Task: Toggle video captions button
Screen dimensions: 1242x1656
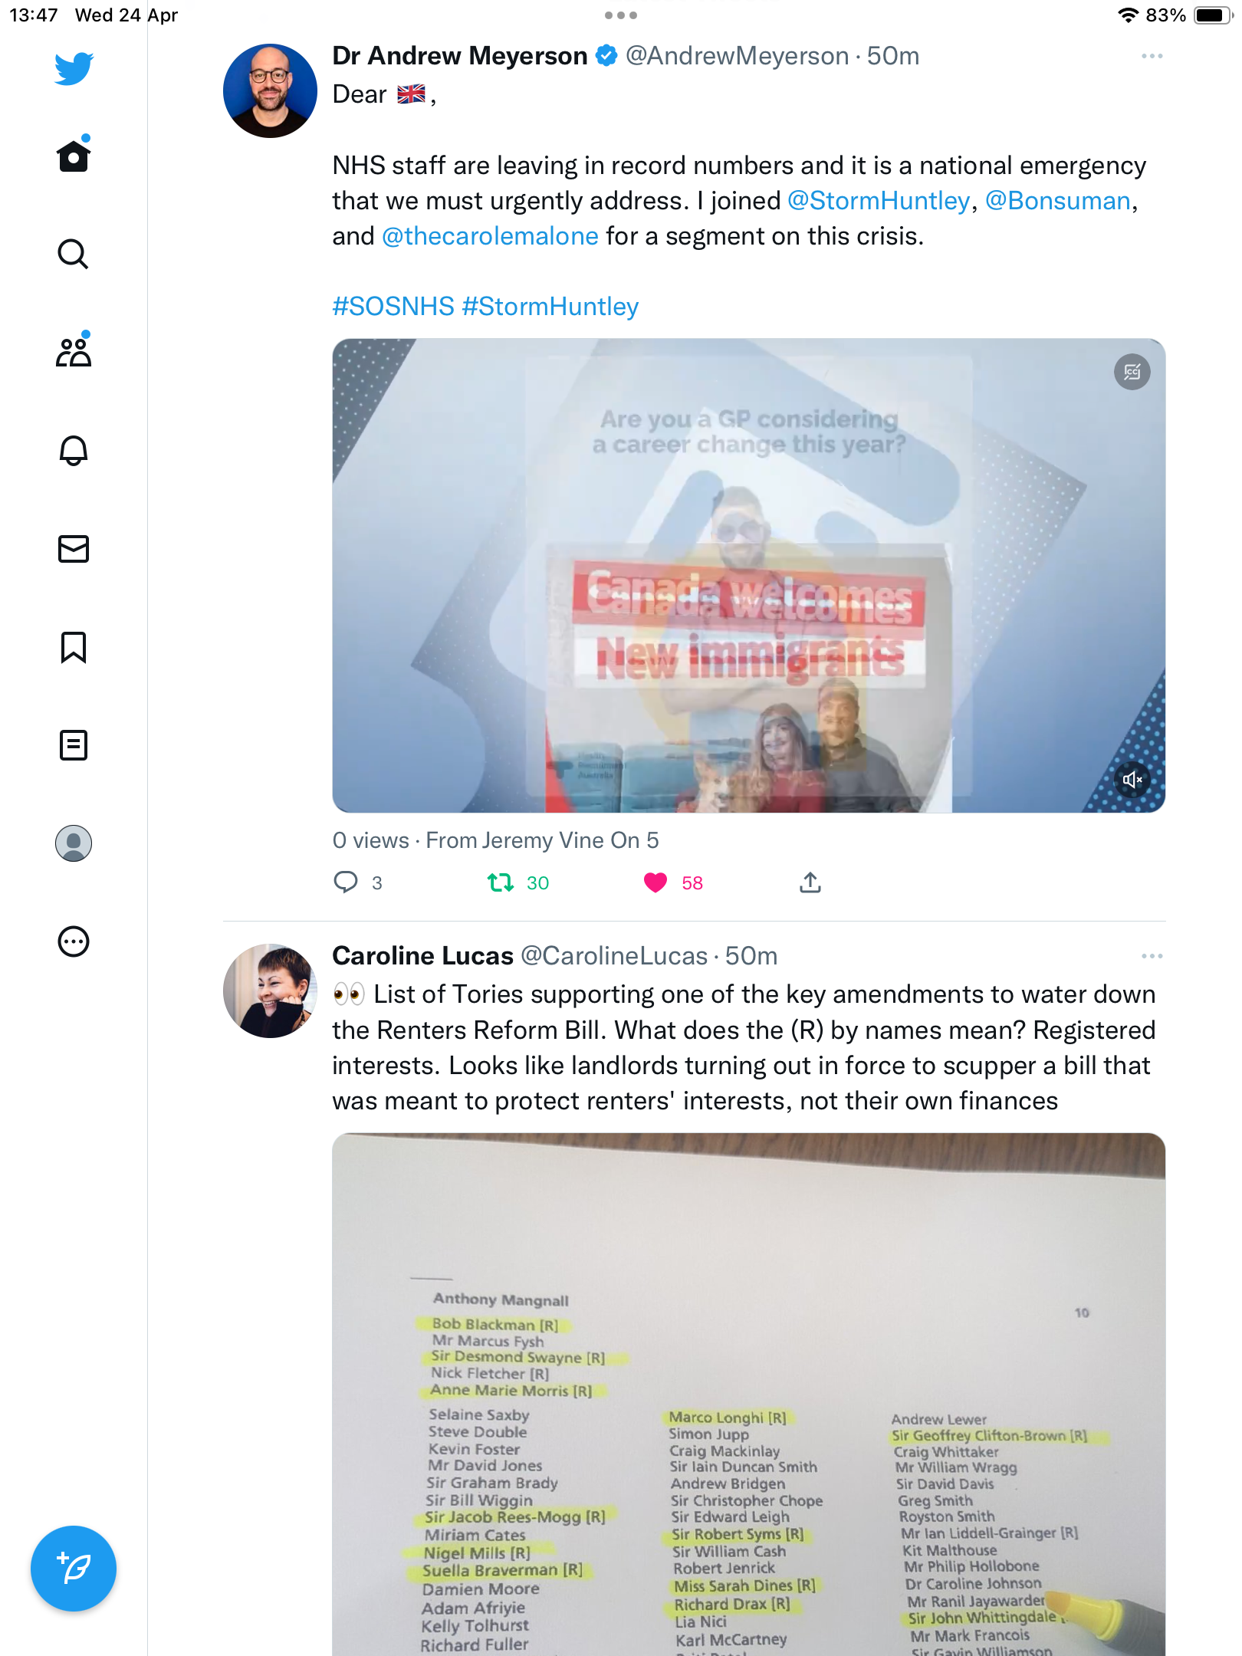Action: [x=1132, y=372]
